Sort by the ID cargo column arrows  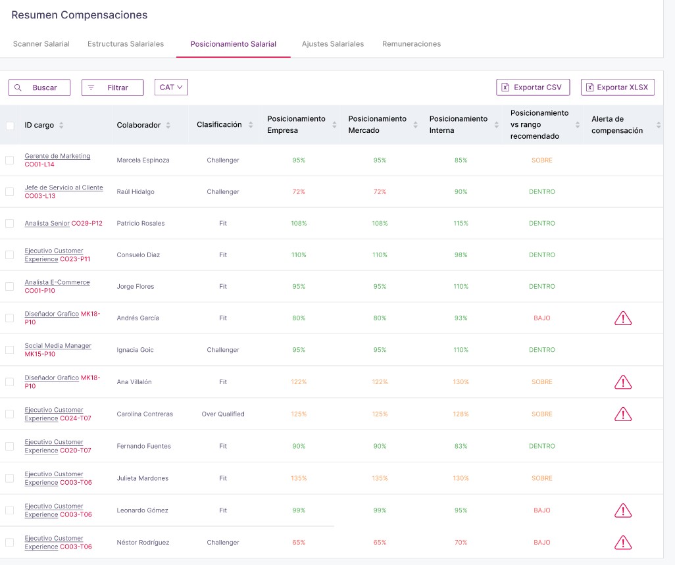[x=61, y=125]
